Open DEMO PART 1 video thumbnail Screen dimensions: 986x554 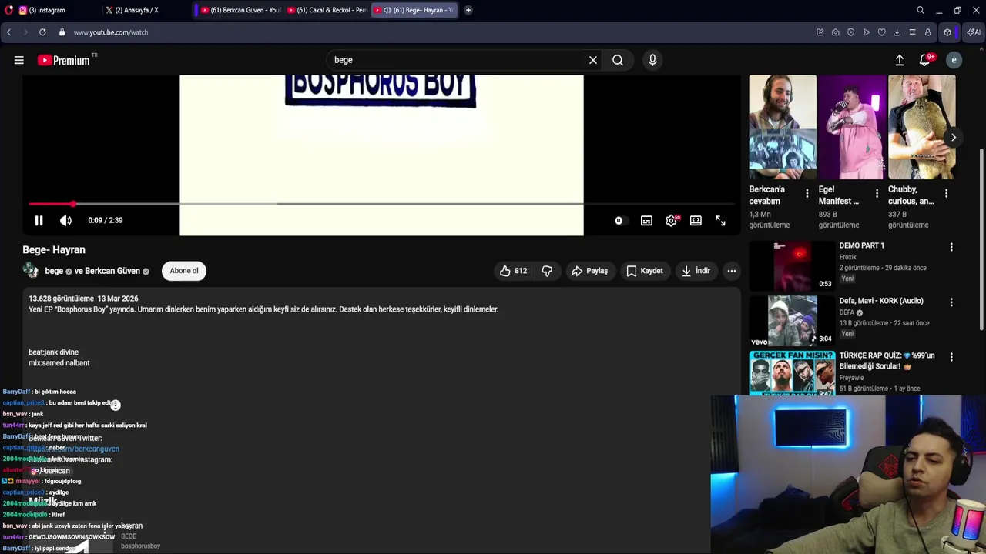[x=792, y=266]
